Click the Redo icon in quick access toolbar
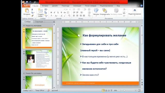Screen dimensions: 165x93 [35, 2]
